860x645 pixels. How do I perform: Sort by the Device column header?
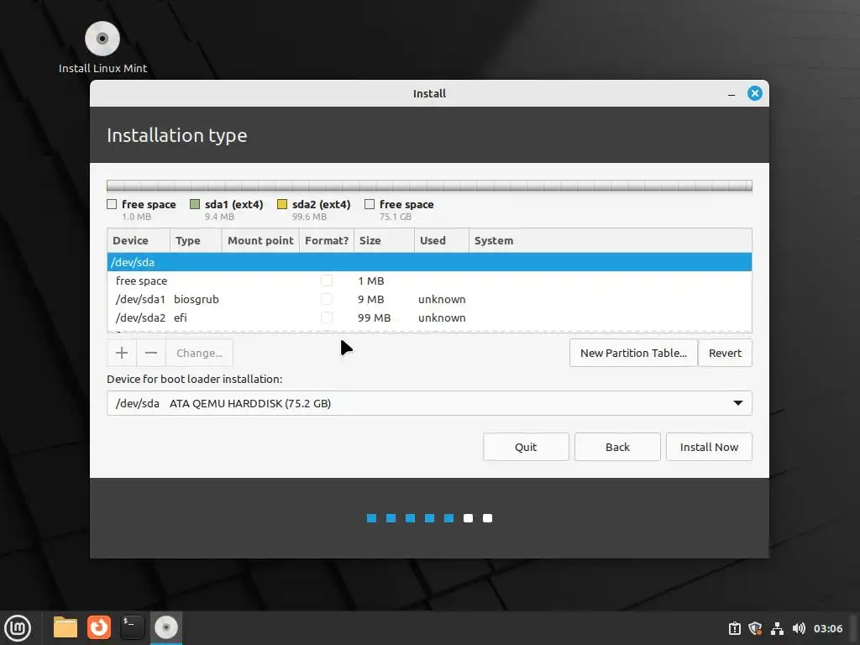pos(139,240)
